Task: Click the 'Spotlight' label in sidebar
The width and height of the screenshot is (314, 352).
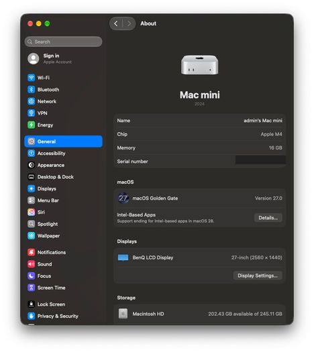Action: tap(48, 224)
